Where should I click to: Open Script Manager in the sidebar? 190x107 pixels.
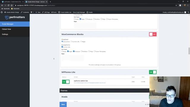tap(15, 24)
